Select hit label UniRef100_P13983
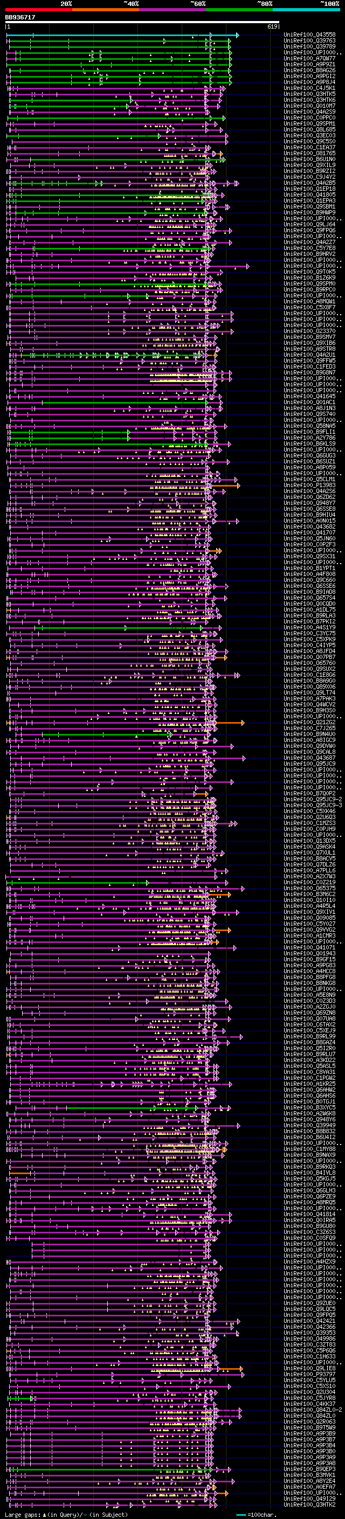This screenshot has width=345, height=1519. tap(309, 485)
